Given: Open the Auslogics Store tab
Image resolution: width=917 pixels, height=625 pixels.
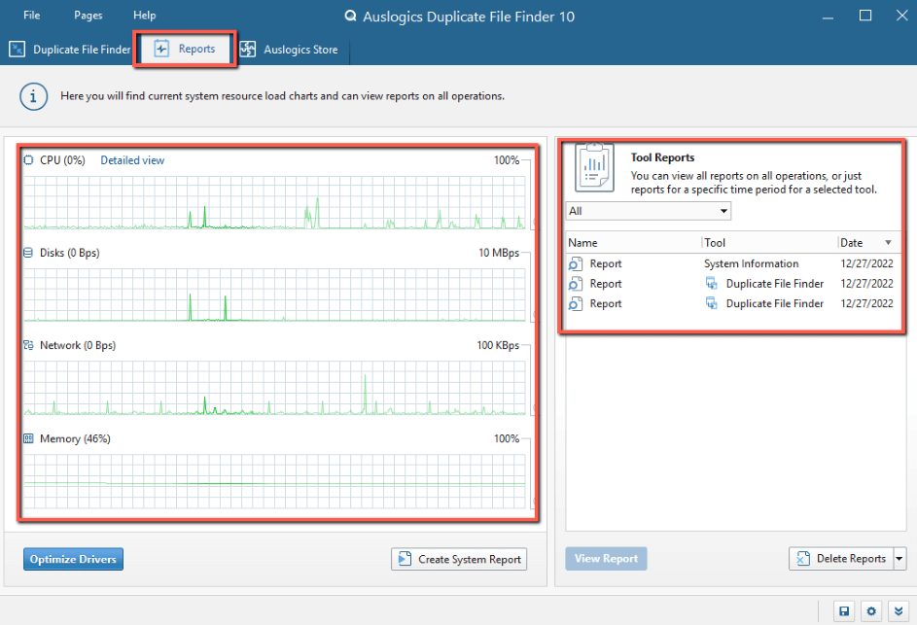Looking at the screenshot, I should click(289, 50).
